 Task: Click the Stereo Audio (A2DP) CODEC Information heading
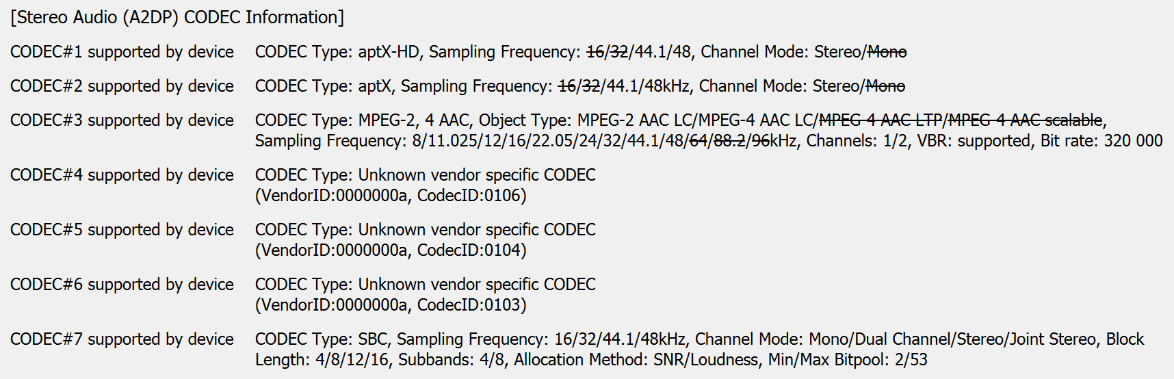tap(177, 17)
